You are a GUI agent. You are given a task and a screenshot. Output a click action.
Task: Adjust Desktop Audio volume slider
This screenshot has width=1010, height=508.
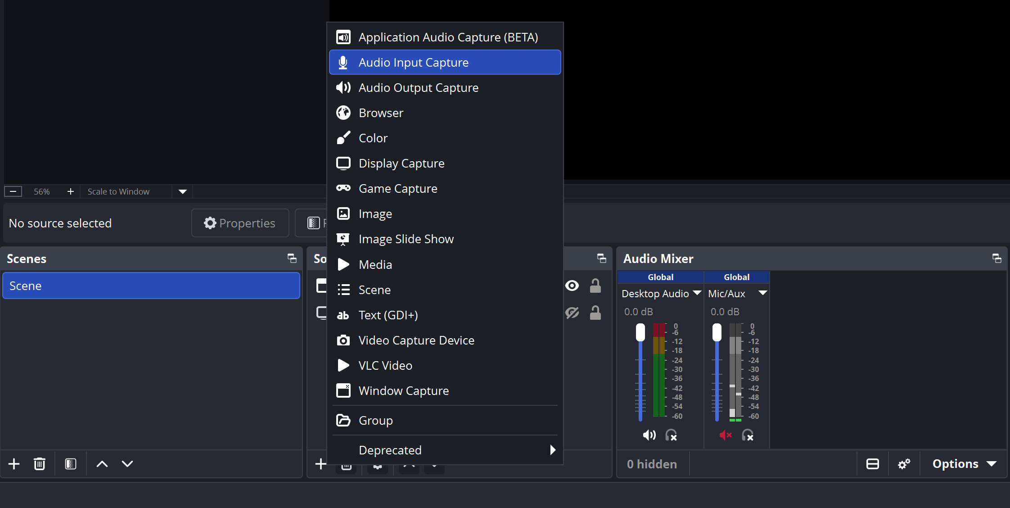(640, 332)
